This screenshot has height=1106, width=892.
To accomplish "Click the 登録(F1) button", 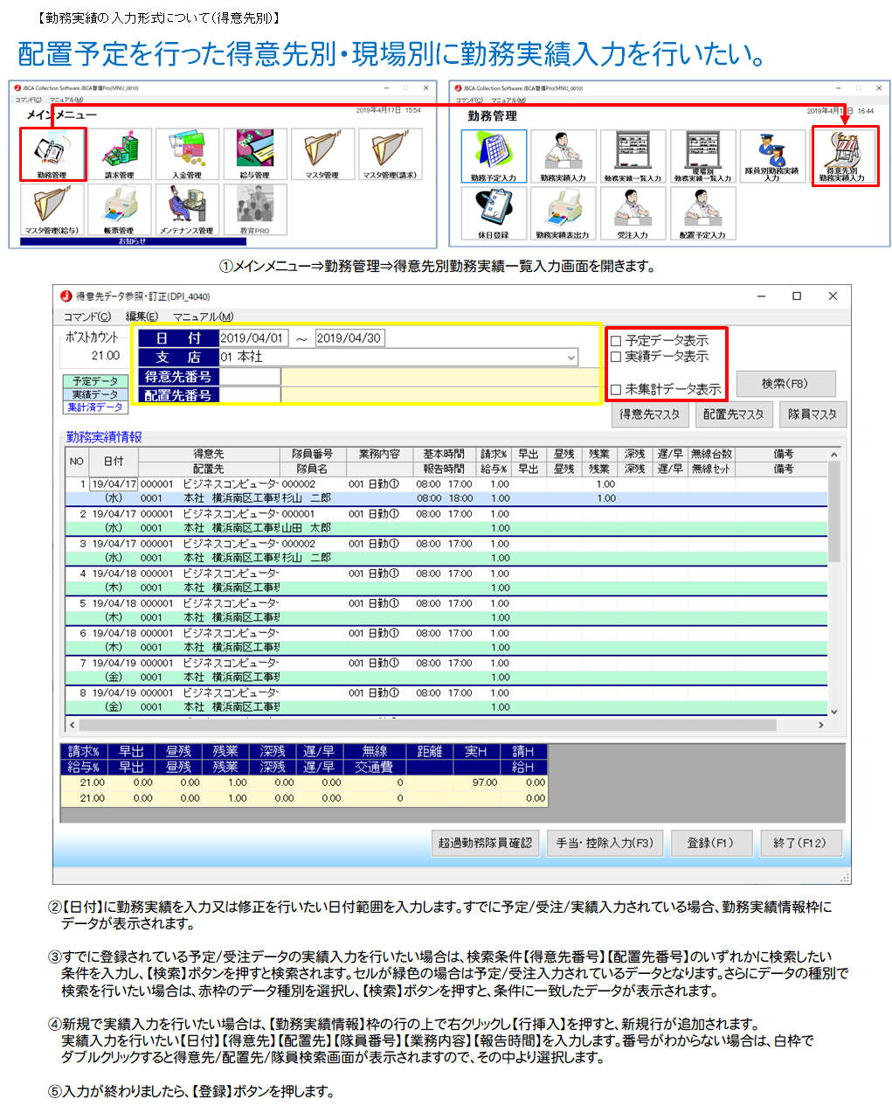I will (x=709, y=843).
